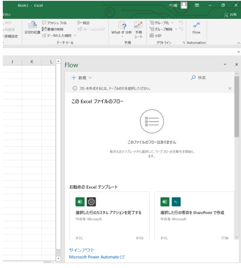Click the Flow pane scroll down arrow

point(237,237)
